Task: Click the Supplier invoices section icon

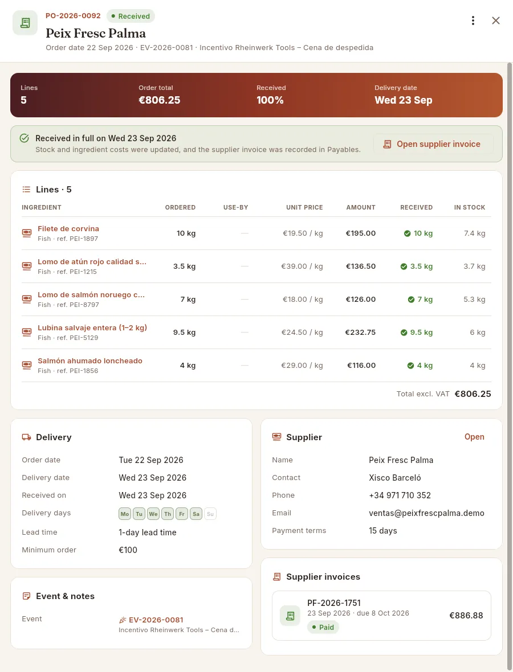Action: (x=276, y=577)
